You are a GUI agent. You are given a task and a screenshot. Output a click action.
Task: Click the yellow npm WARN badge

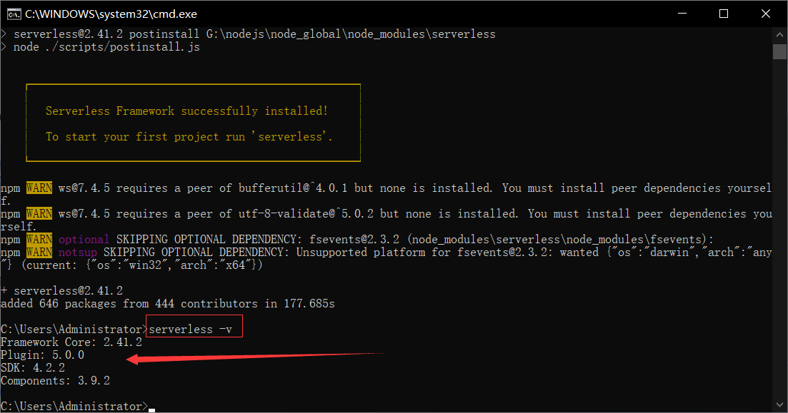pos(39,188)
